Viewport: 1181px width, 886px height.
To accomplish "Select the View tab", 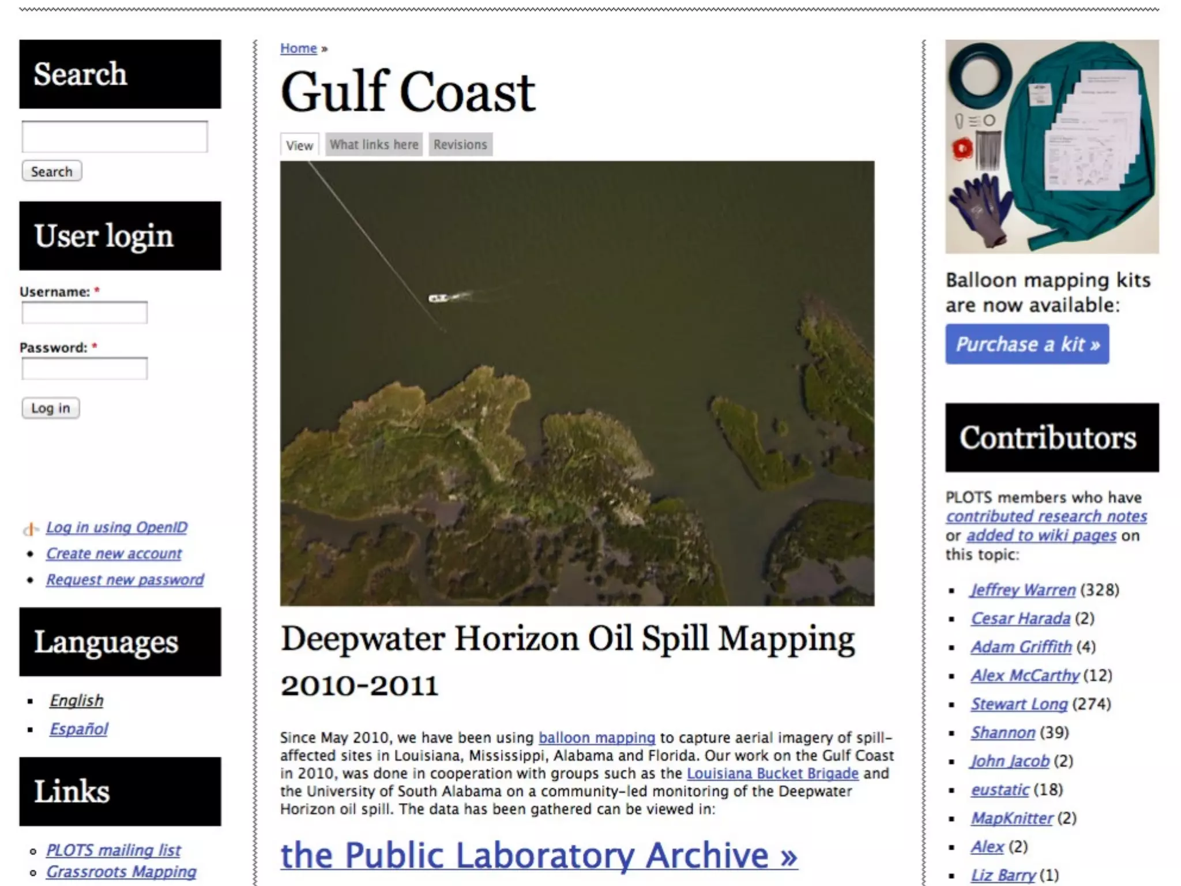I will pos(299,145).
